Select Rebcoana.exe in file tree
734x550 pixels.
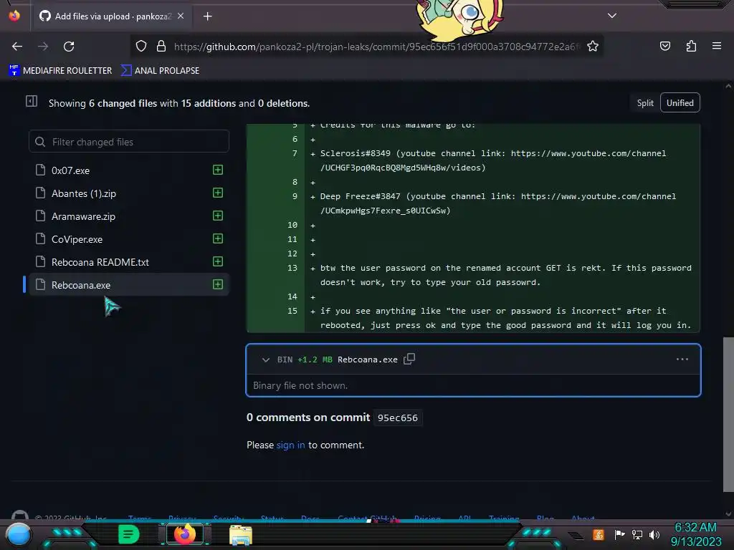129,285
